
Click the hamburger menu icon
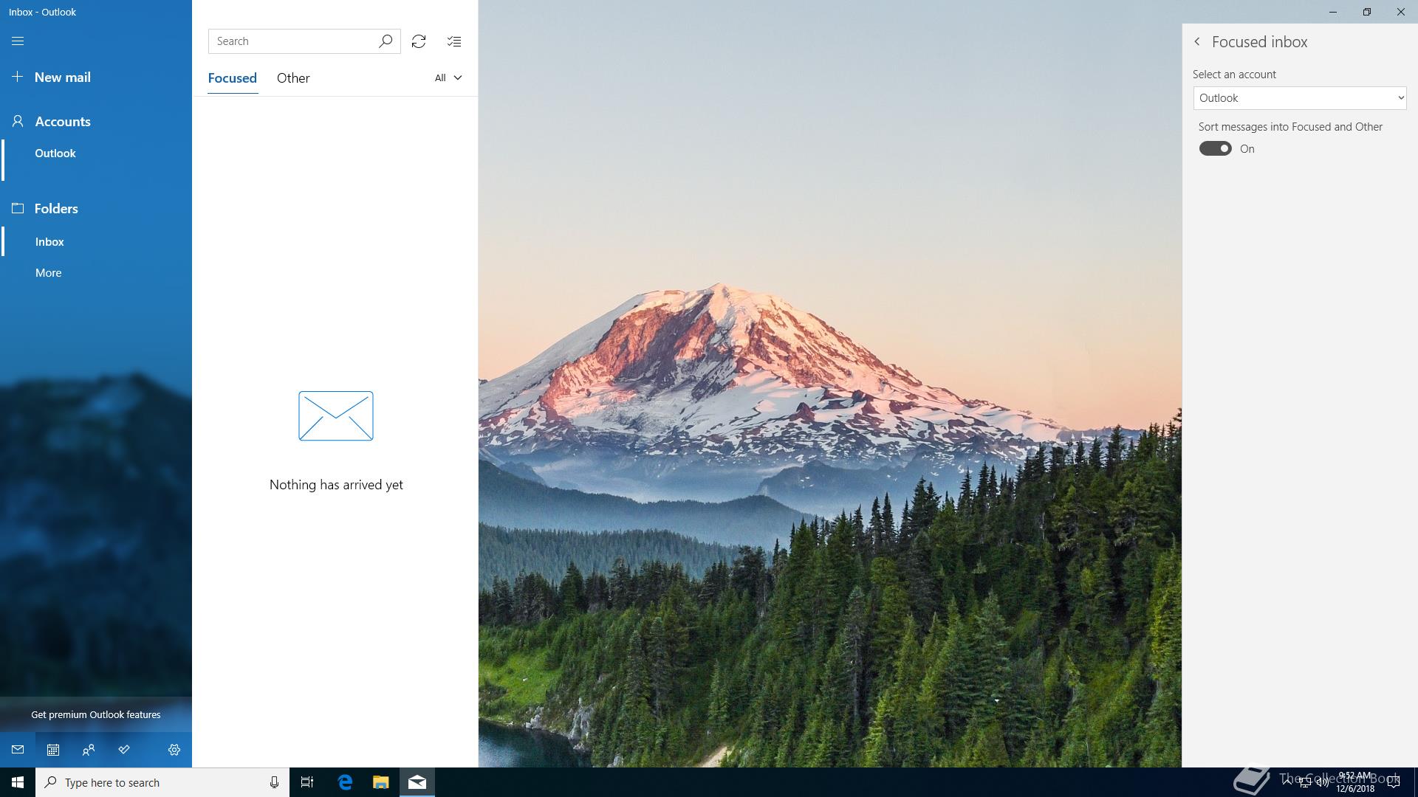18,41
